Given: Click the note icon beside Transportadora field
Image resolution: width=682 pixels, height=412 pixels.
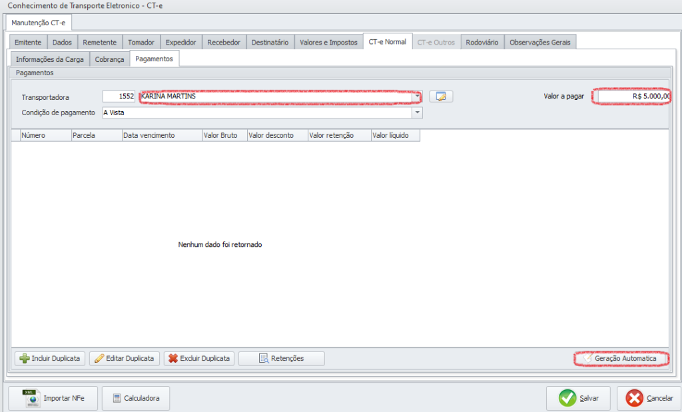Looking at the screenshot, I should [440, 97].
